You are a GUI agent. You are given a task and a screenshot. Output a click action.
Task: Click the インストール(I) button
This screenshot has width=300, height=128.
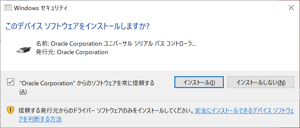(x=199, y=82)
